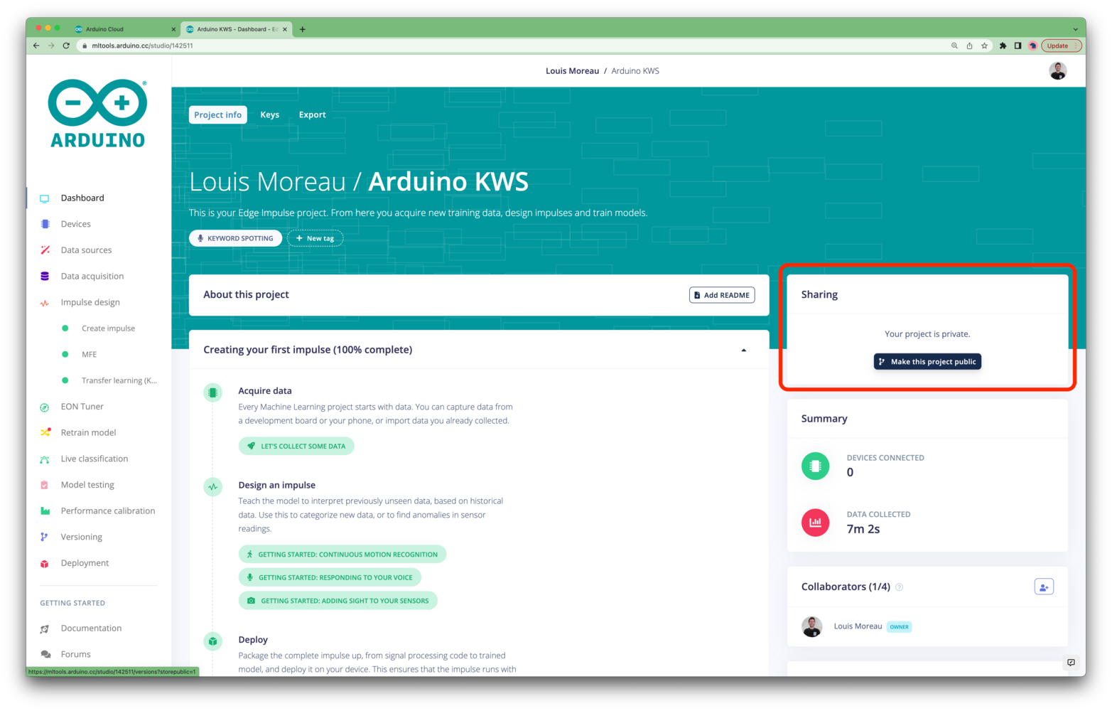1112x711 pixels.
Task: Switch to the Project info tab
Action: [217, 114]
